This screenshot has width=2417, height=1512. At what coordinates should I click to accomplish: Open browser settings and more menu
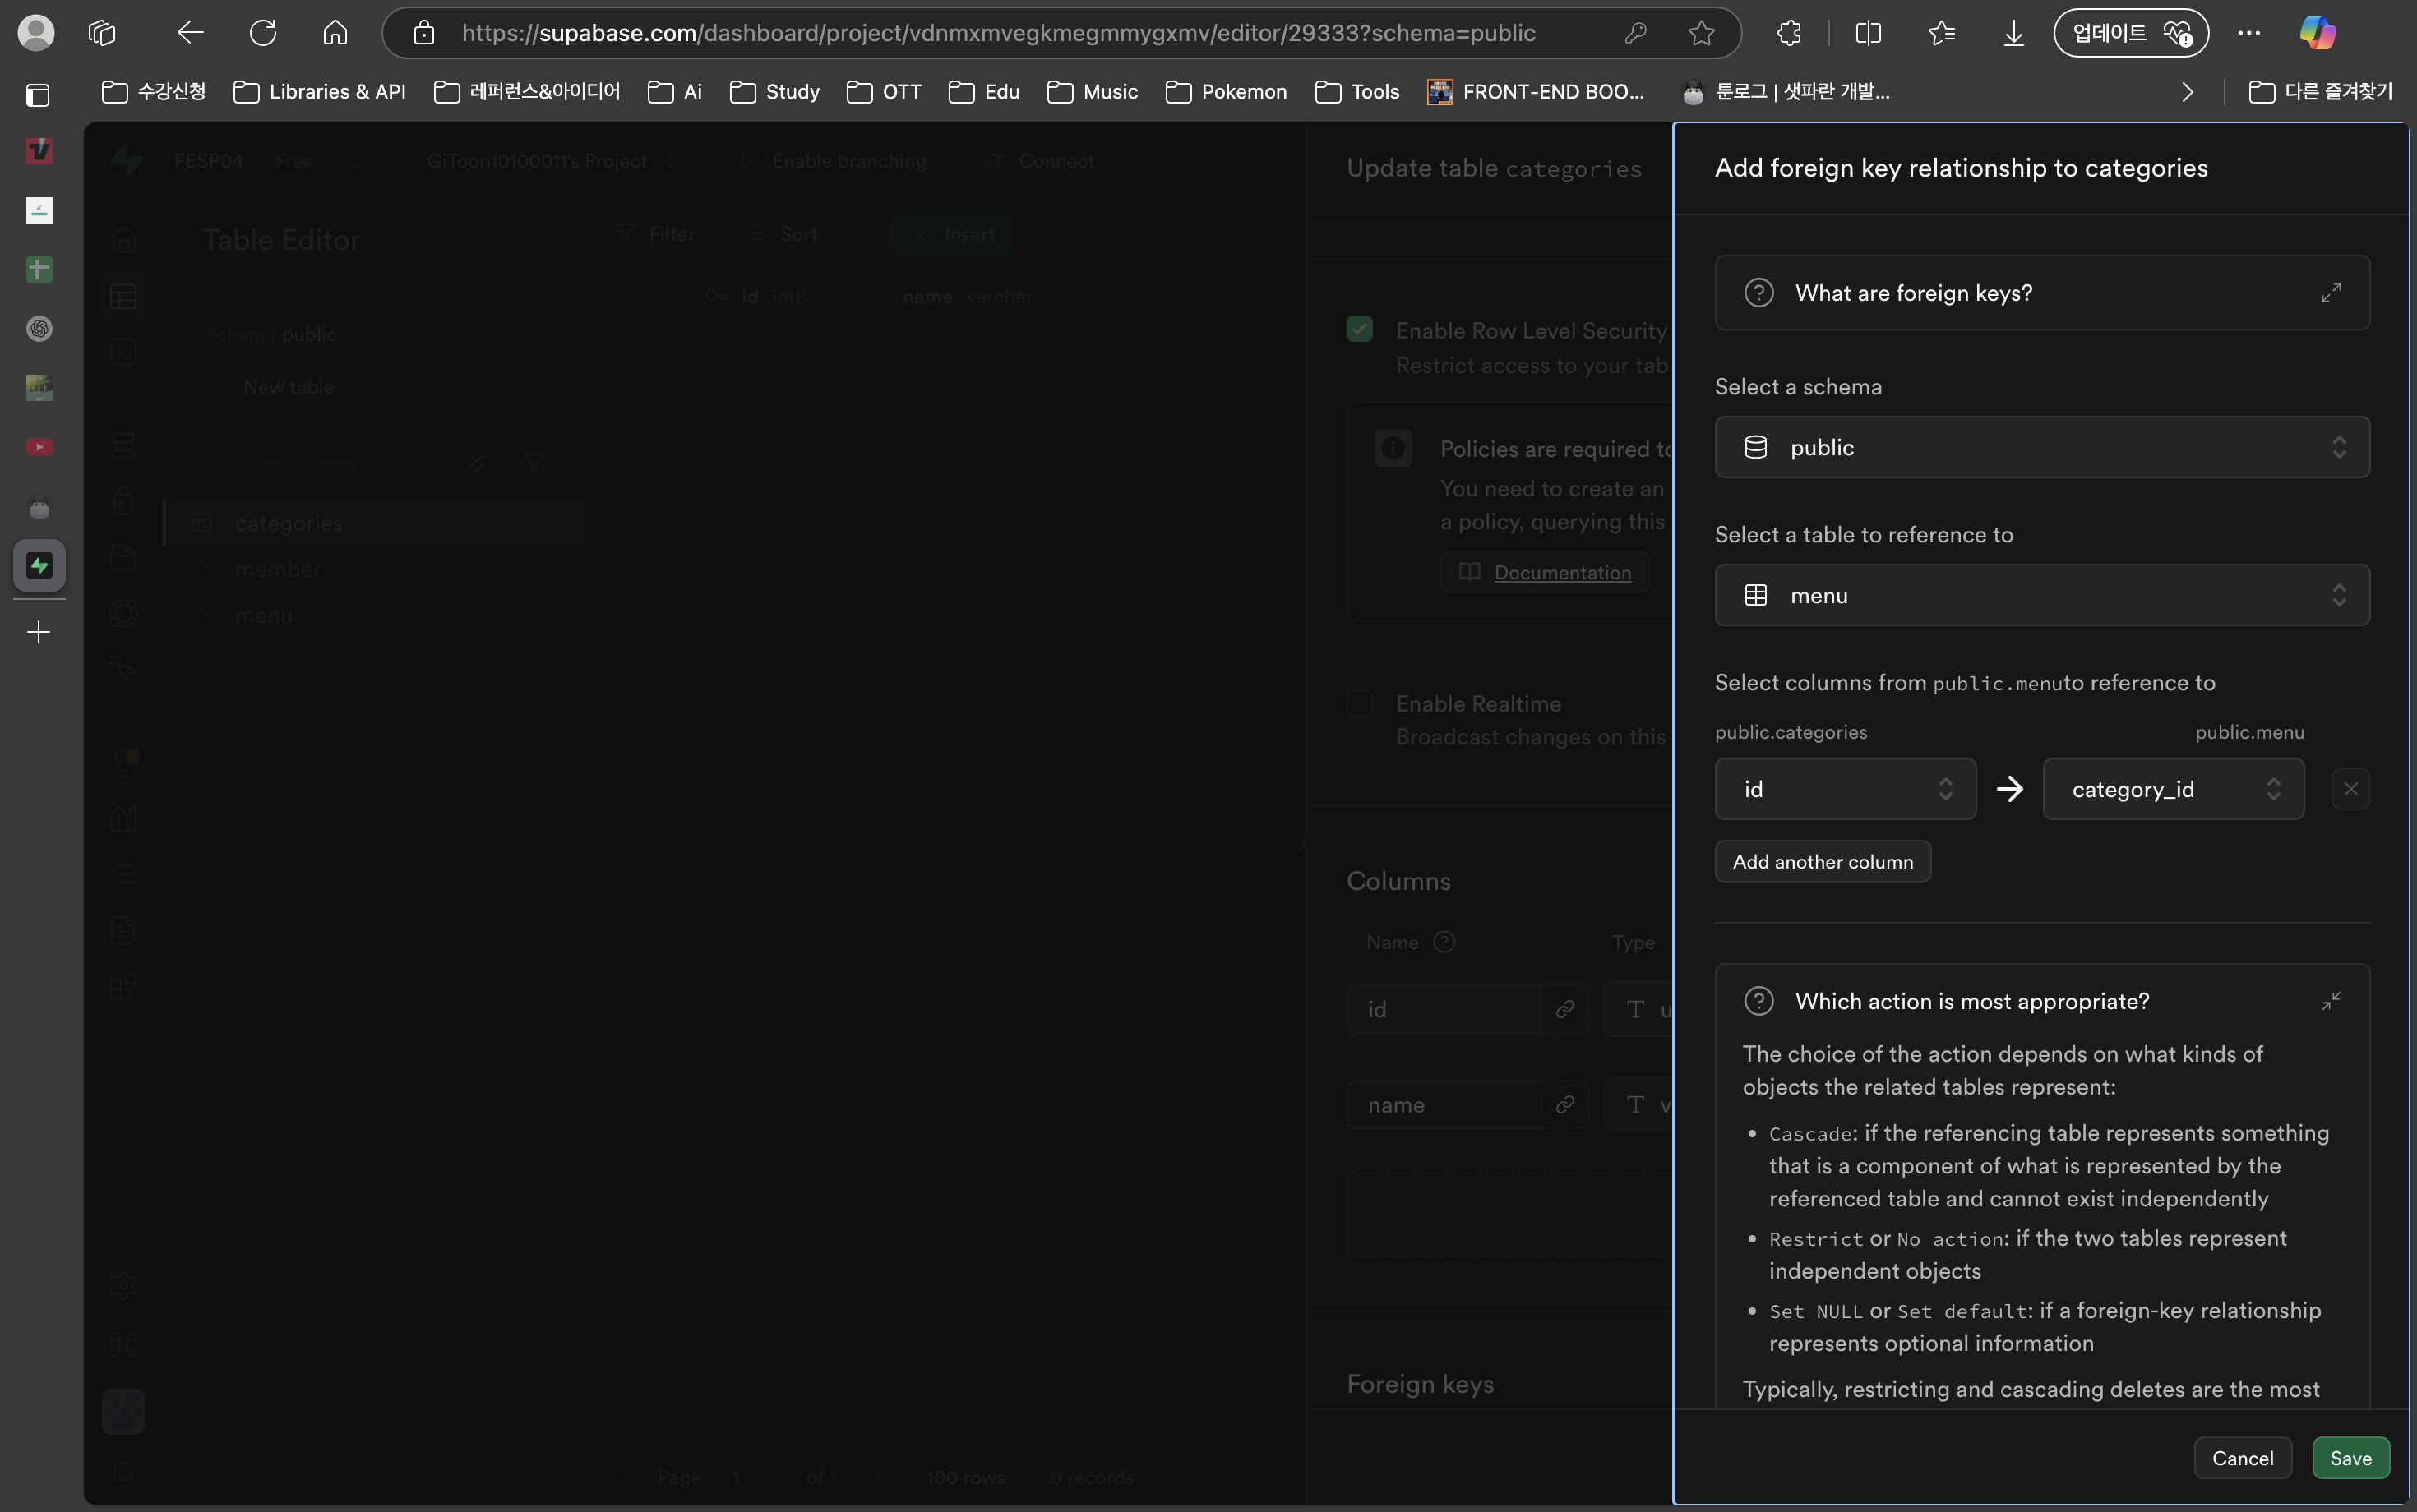pos(2249,33)
